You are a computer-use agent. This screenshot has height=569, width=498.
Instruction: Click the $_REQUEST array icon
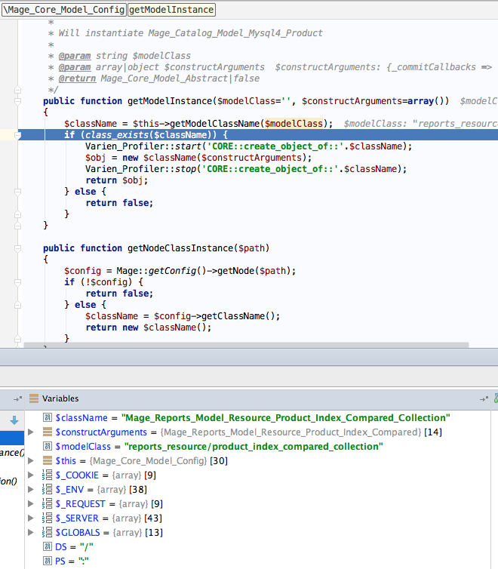[47, 503]
